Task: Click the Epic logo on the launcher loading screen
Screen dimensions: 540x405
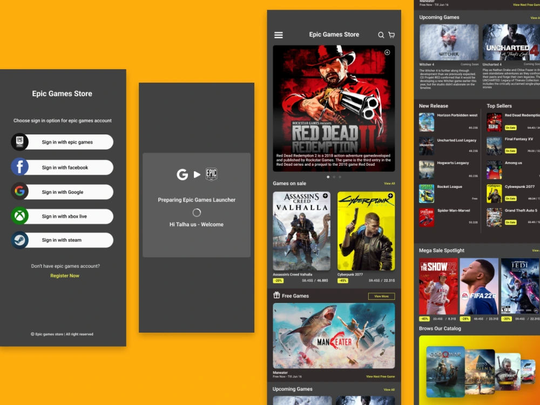Action: point(211,174)
